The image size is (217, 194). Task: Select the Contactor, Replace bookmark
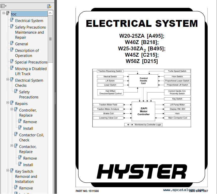pos(28,149)
